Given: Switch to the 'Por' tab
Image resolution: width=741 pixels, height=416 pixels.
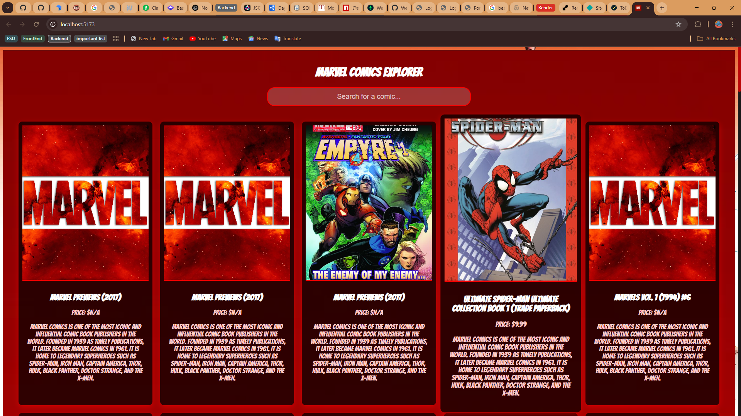Looking at the screenshot, I should 472,8.
